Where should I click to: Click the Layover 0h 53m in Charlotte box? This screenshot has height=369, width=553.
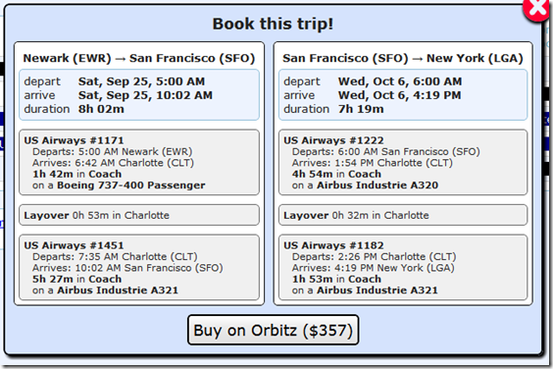tap(139, 215)
